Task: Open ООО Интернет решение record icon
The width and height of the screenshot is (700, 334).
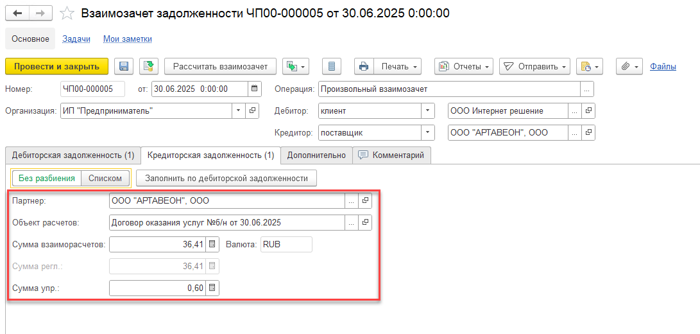Action: [x=588, y=111]
